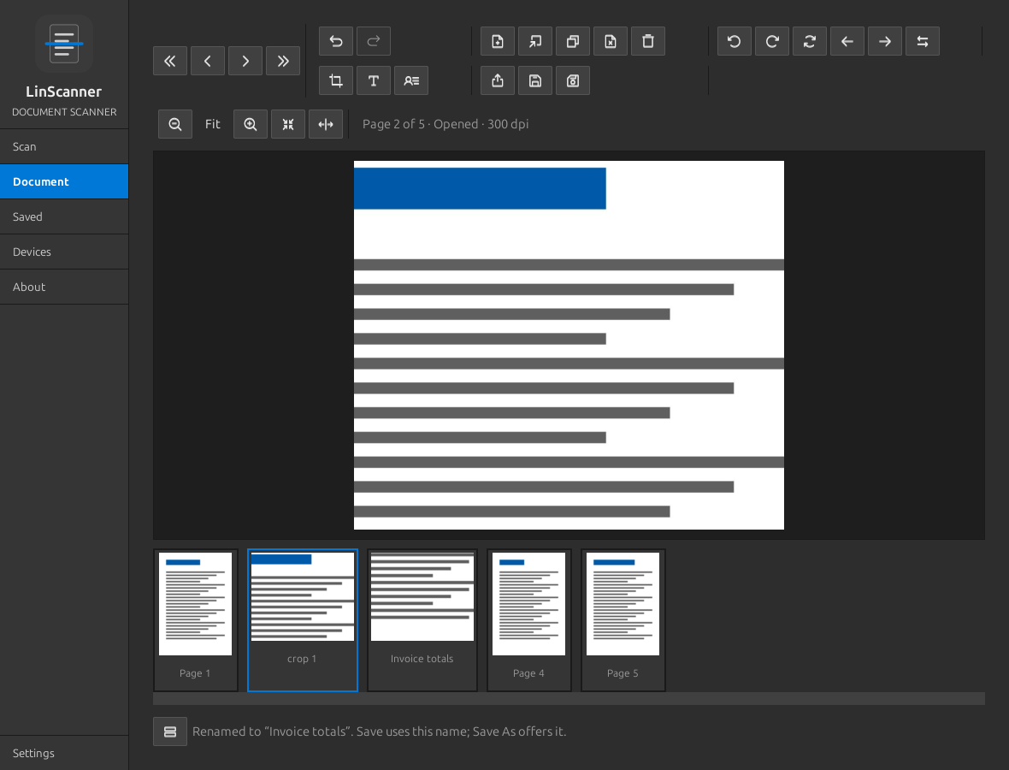The height and width of the screenshot is (770, 1009).
Task: Save document with floppy disk icon
Action: pyautogui.click(x=535, y=80)
